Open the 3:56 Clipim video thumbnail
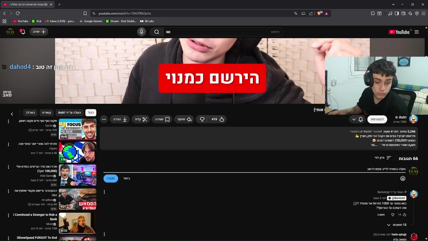 pyautogui.click(x=78, y=152)
